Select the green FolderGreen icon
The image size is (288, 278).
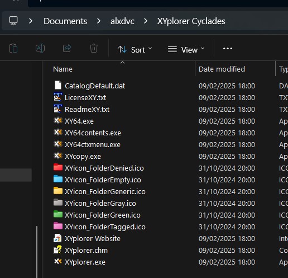(58, 214)
